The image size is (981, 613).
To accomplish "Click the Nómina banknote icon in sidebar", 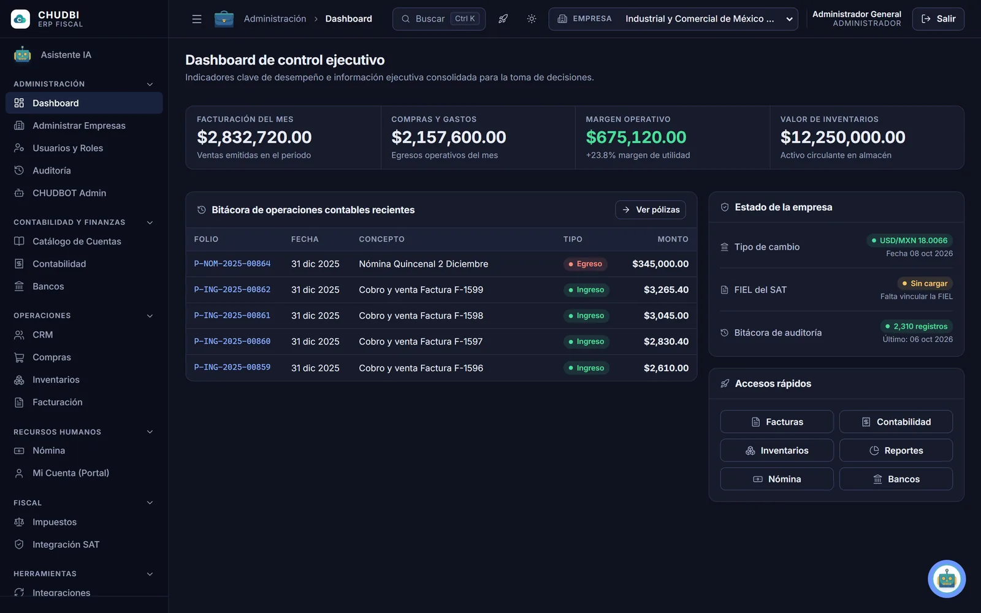I will (19, 451).
